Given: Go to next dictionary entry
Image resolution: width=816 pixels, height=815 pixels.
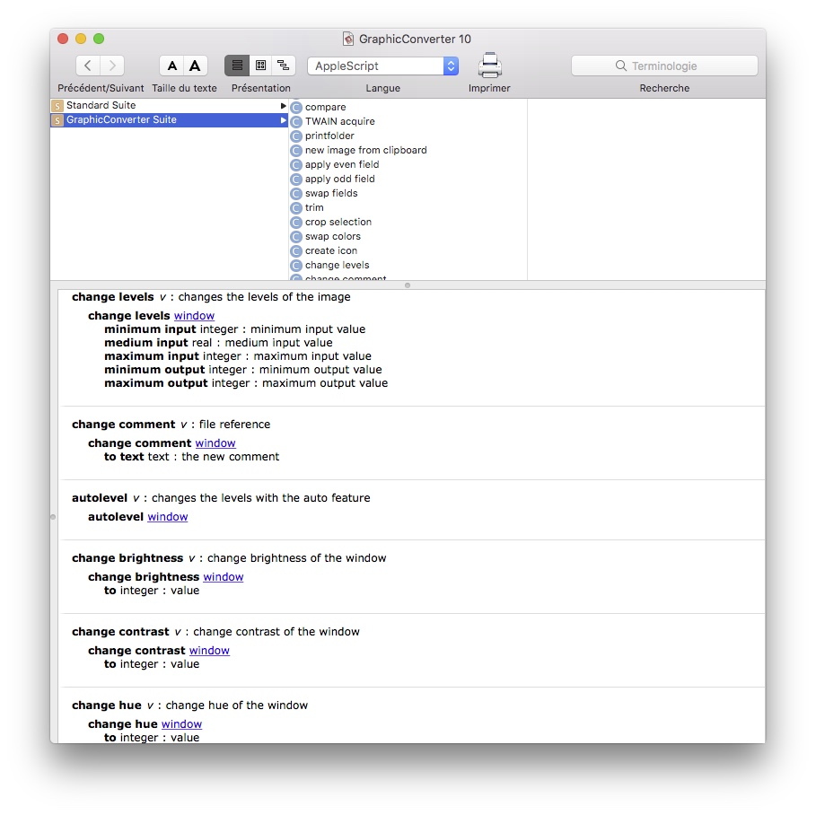Looking at the screenshot, I should point(112,66).
